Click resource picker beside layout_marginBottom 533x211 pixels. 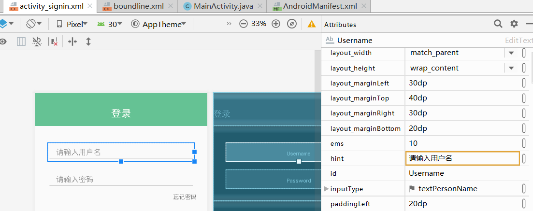[524, 128]
